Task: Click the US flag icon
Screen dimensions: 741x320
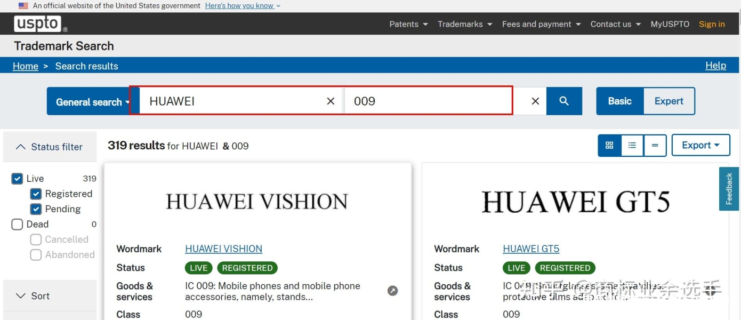Action: [23, 6]
